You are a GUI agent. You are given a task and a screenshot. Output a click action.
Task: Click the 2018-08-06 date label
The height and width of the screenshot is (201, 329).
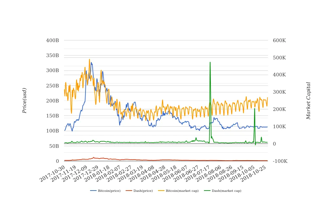click(x=209, y=173)
